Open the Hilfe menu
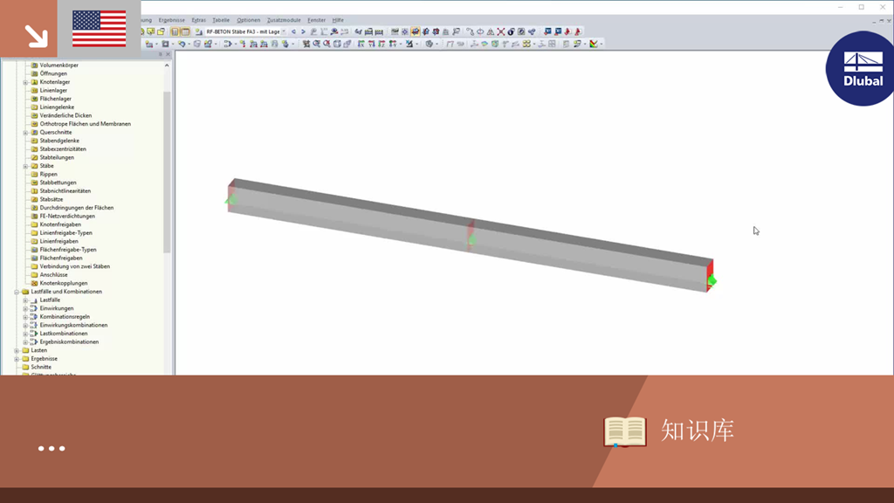The height and width of the screenshot is (503, 894). coord(338,20)
